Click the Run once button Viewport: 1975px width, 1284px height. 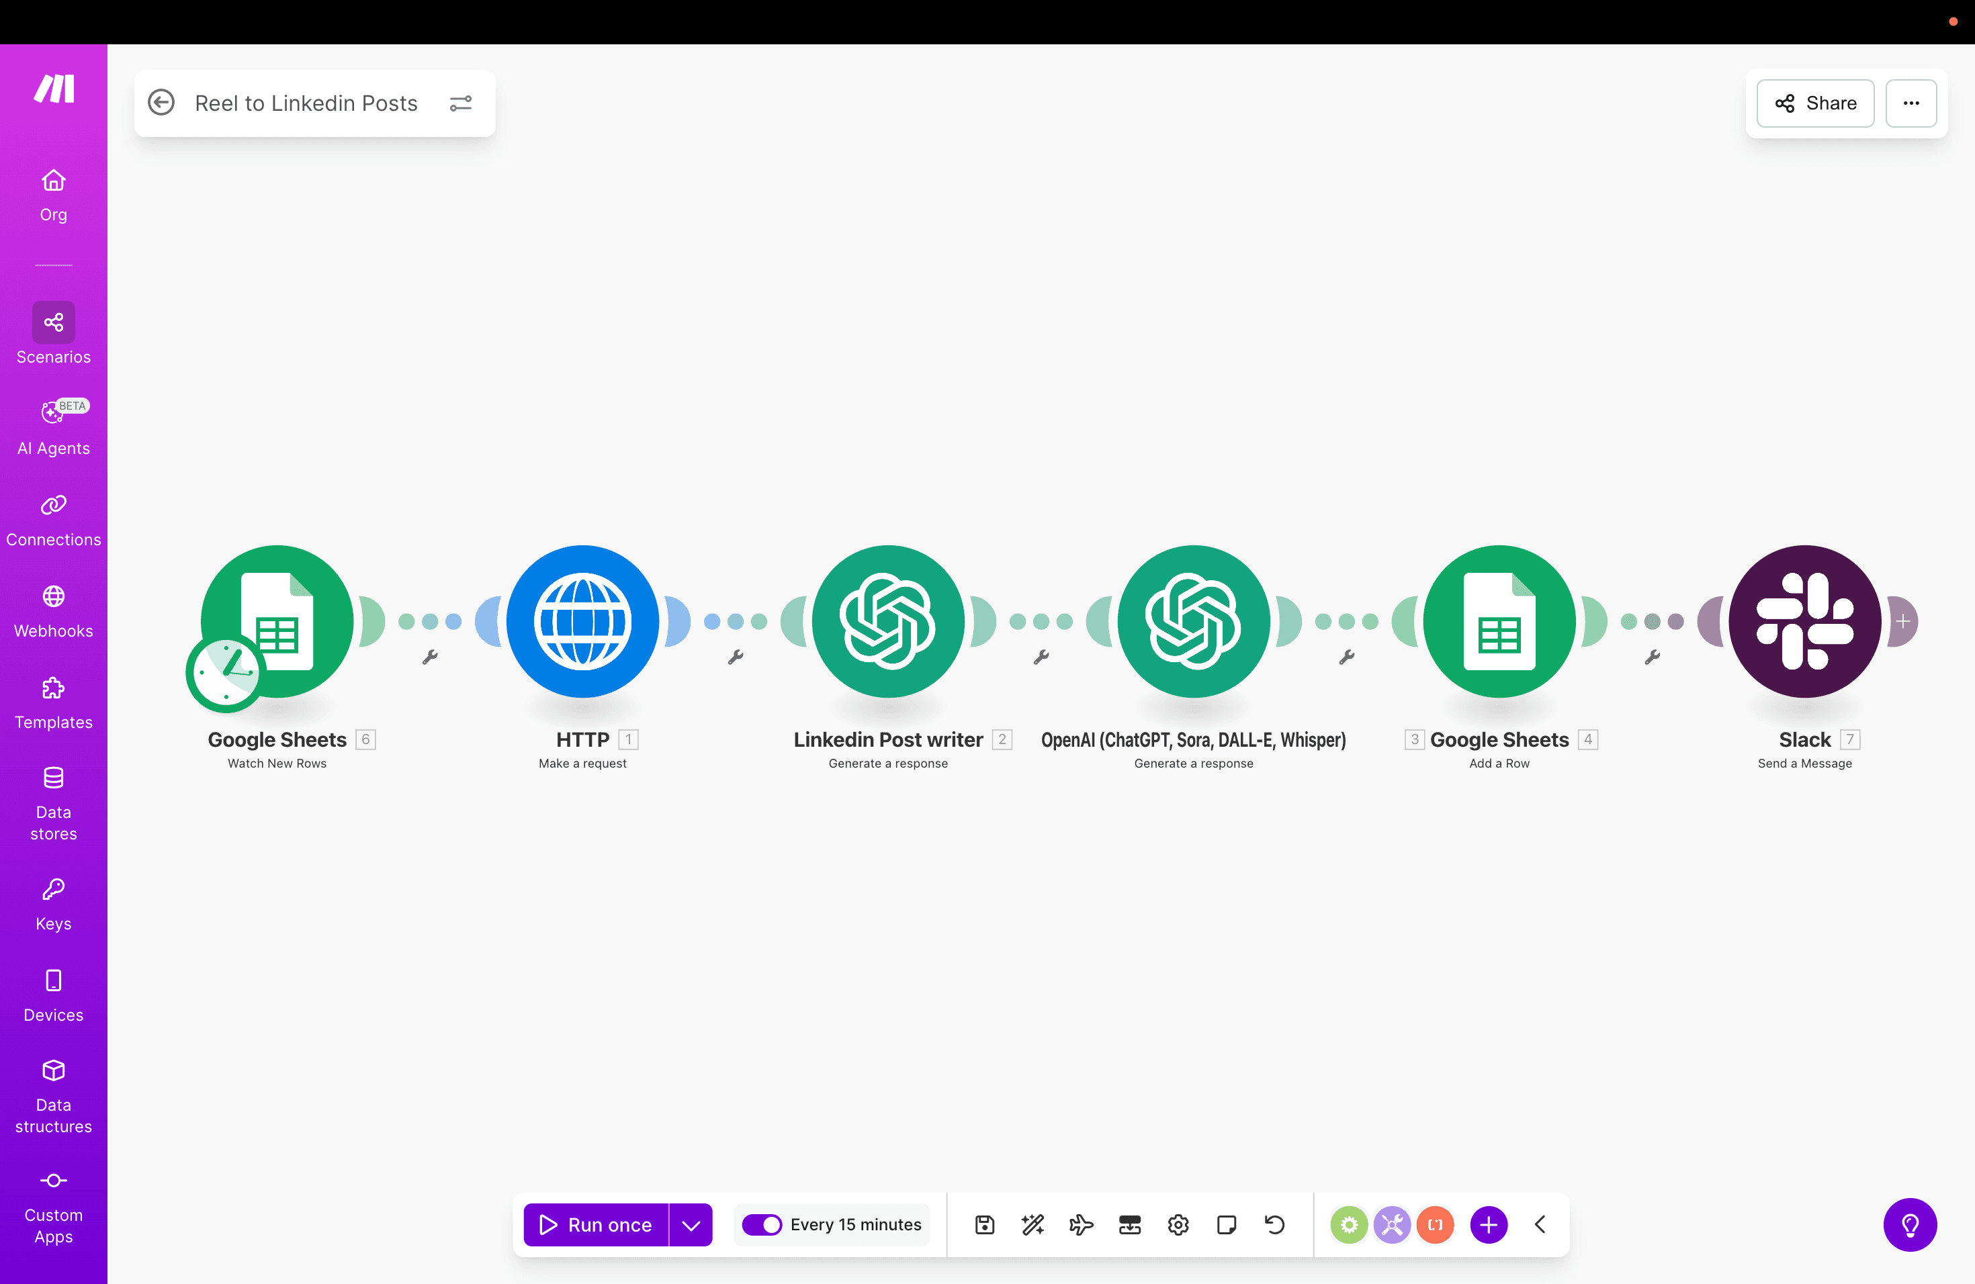point(596,1224)
